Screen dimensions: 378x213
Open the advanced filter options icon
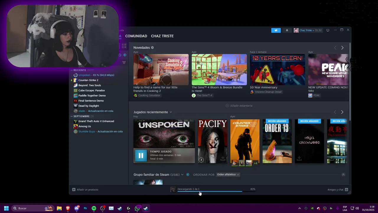[124, 62]
